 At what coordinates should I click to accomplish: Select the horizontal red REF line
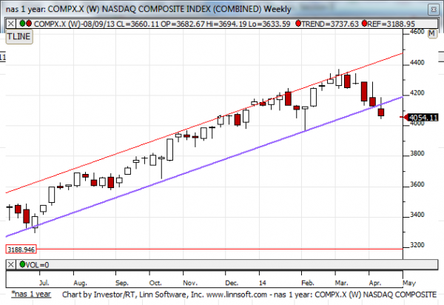(x=222, y=249)
